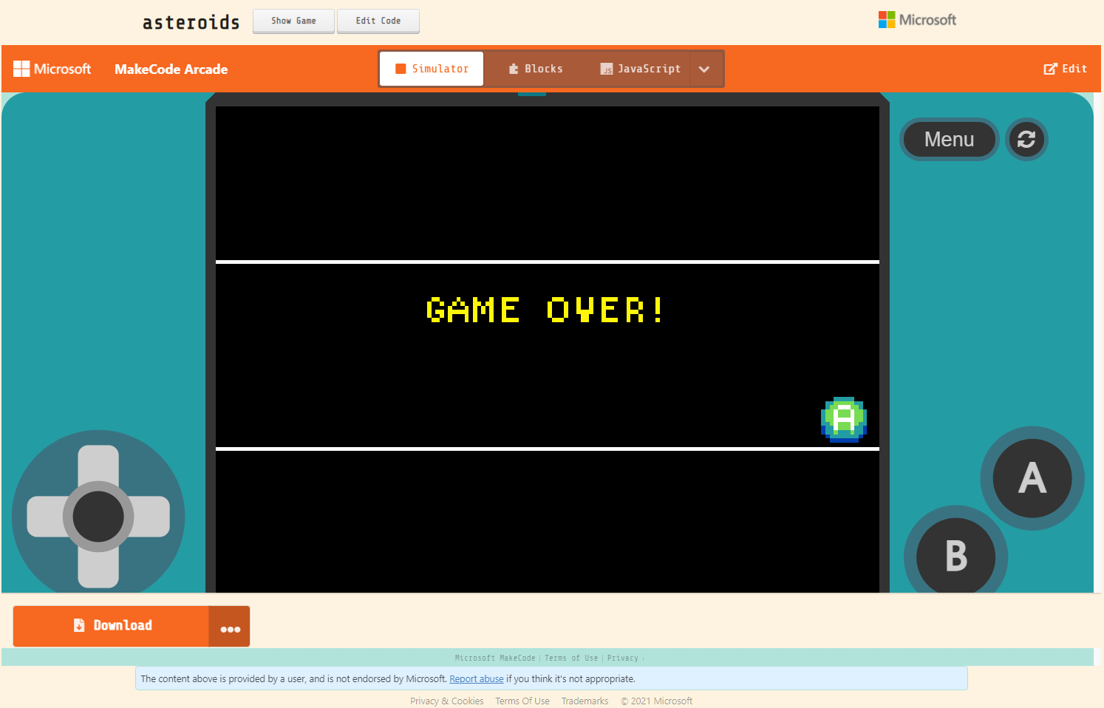Click the Edit Code button

(x=378, y=21)
